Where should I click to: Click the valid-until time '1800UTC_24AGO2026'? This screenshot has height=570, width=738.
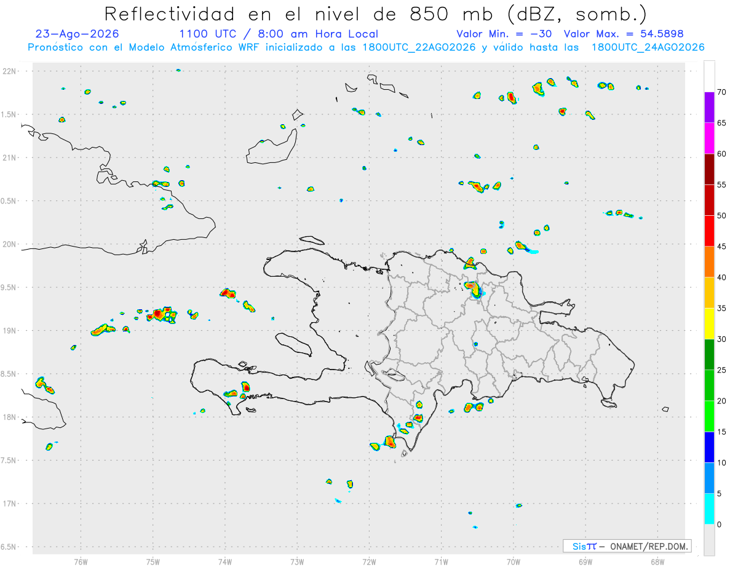(x=648, y=47)
